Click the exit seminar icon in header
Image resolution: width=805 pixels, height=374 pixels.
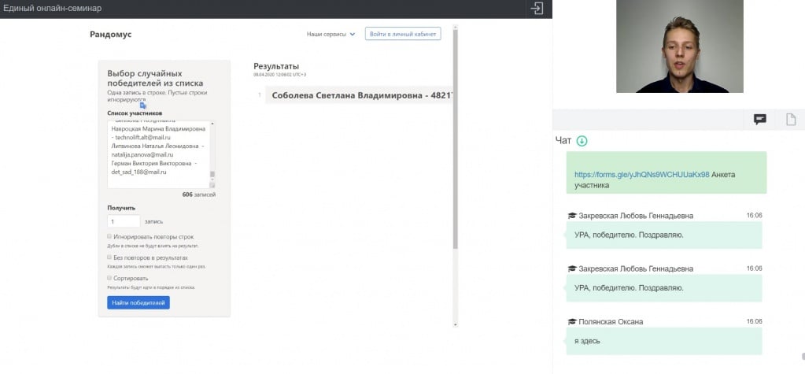coord(537,9)
